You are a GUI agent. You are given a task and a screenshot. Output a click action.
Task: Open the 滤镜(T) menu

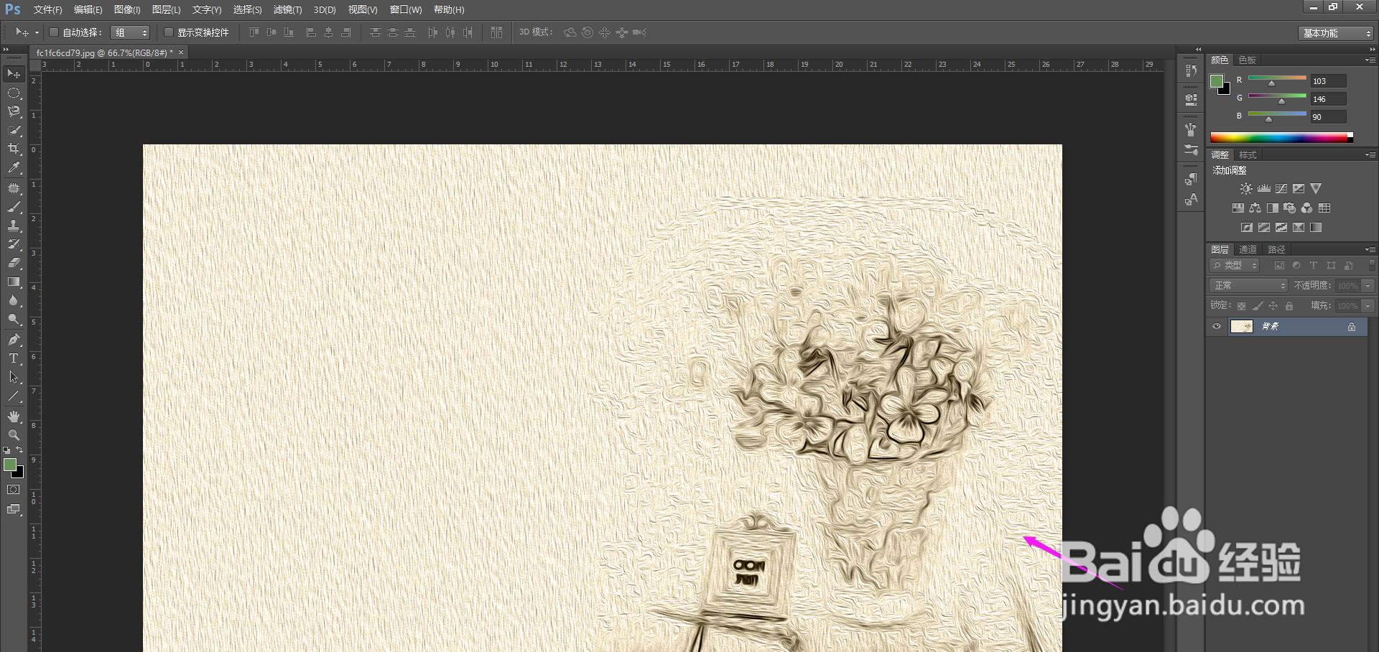[x=287, y=10]
